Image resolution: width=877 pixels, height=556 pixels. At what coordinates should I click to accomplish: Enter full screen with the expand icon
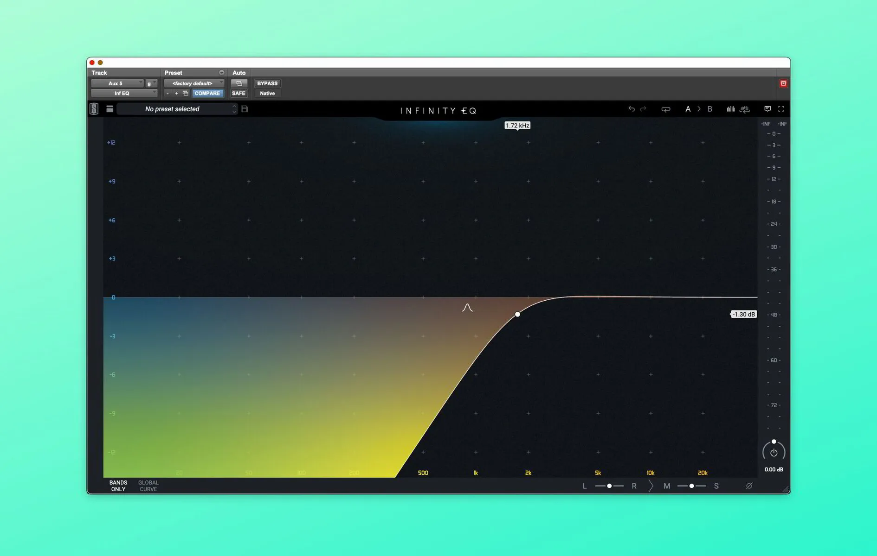(x=781, y=109)
